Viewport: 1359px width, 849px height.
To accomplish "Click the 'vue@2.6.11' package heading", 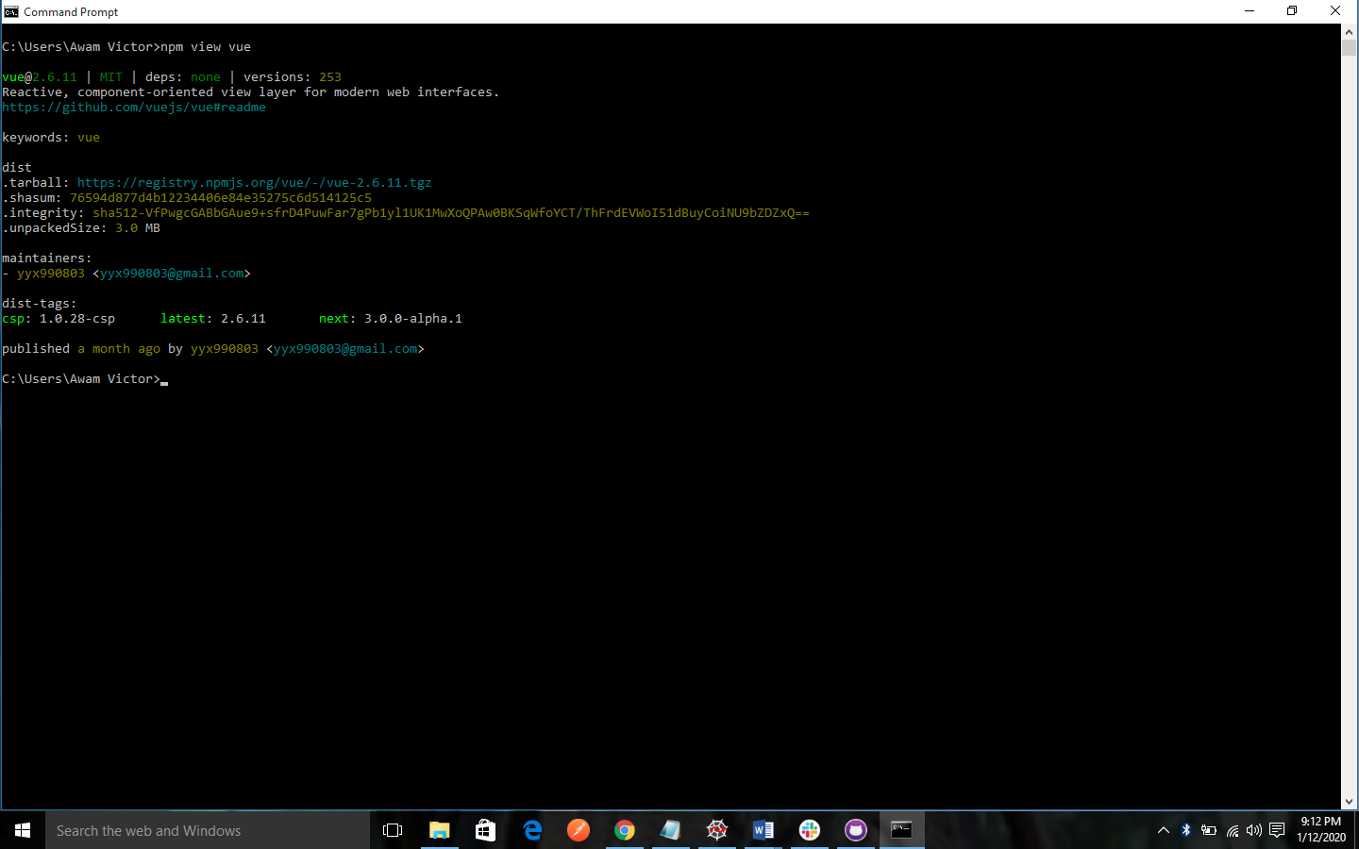I will 40,77.
